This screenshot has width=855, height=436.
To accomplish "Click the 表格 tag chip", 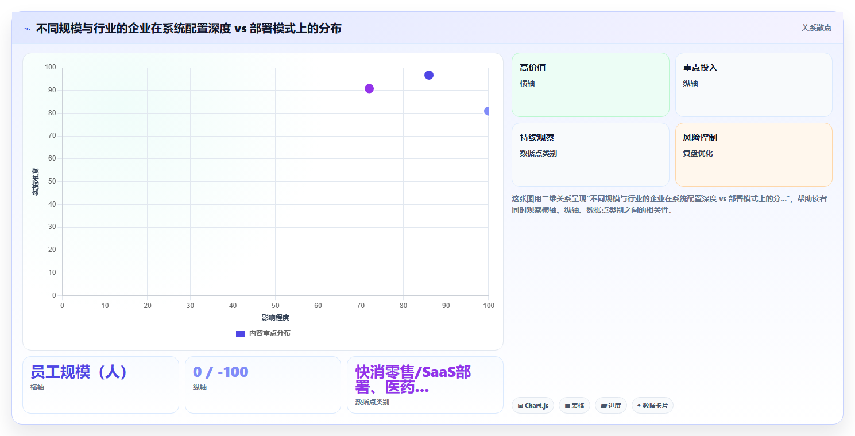I will (x=574, y=406).
